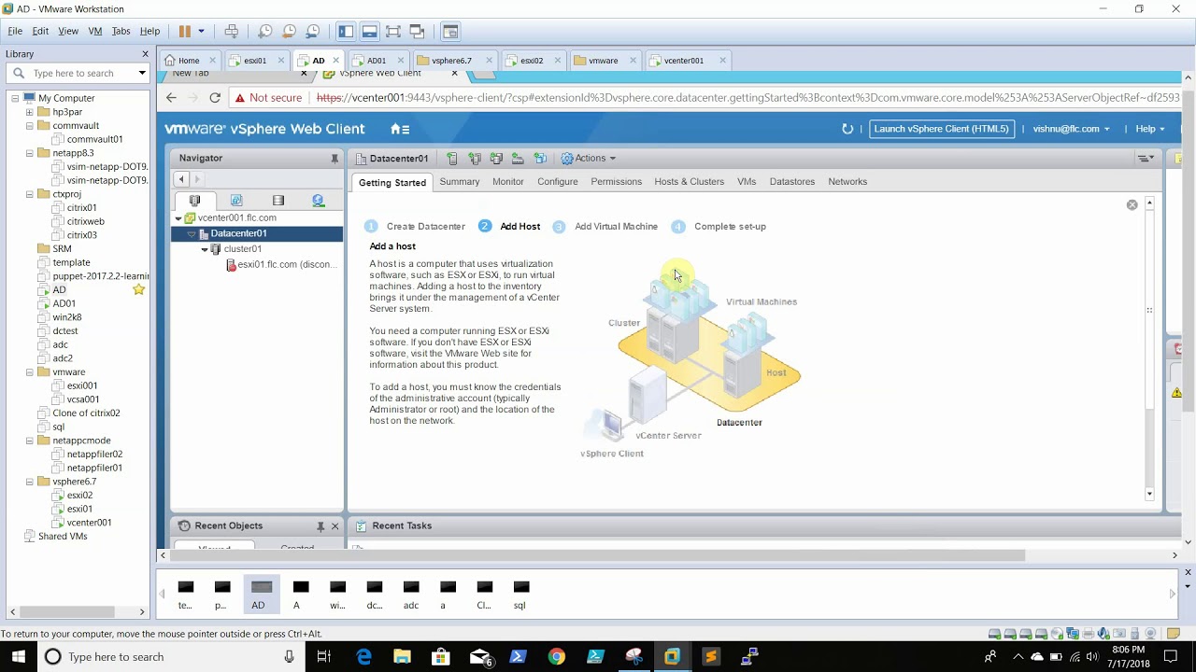This screenshot has height=672, width=1196.
Task: Click the favorite star next to AD
Action: coord(139,290)
